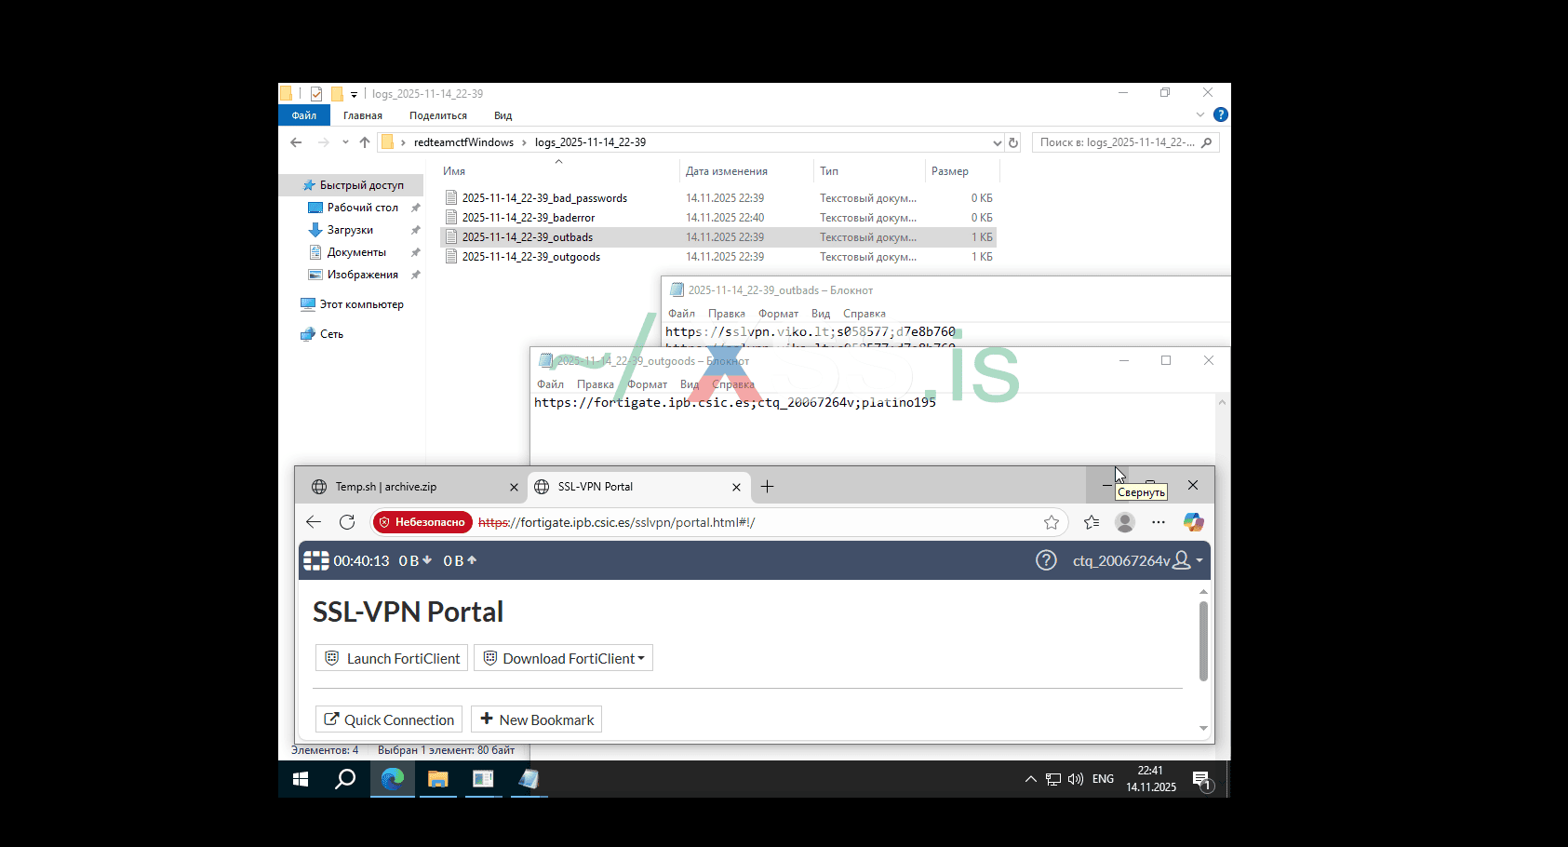
Task: Click the Небезопасно security badge
Action: (x=422, y=522)
